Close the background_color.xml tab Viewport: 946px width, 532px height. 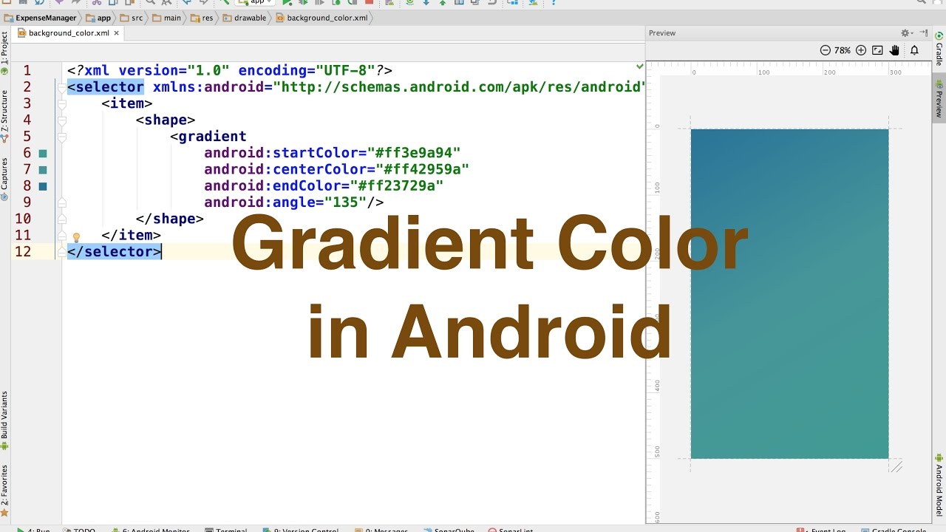(x=117, y=33)
